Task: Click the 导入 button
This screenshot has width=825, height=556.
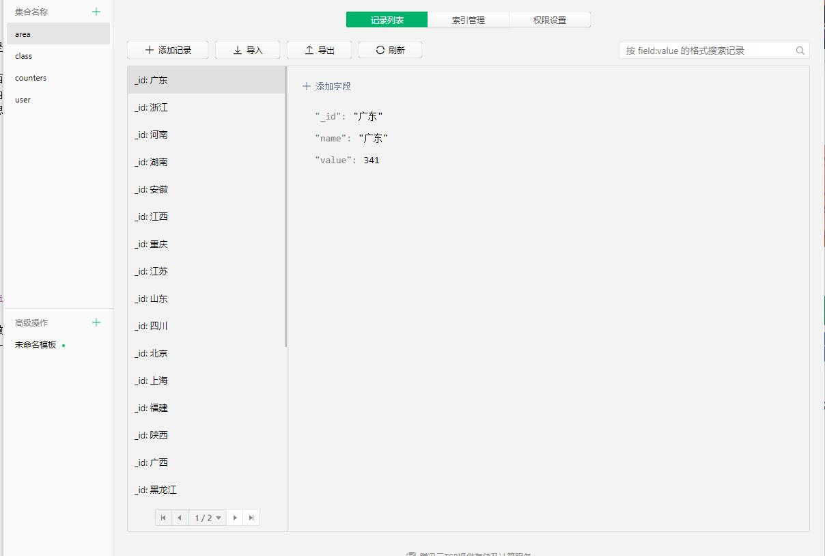Action: pyautogui.click(x=248, y=50)
